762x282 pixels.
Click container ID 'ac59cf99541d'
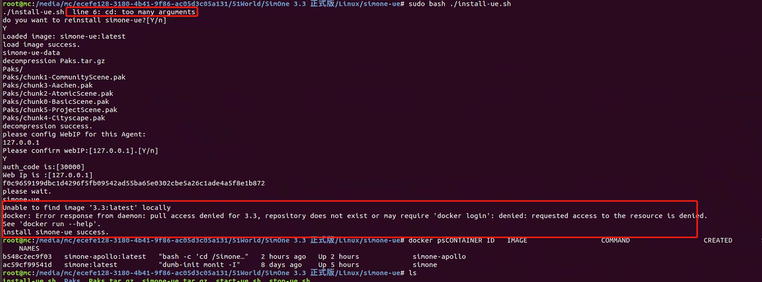[27, 265]
